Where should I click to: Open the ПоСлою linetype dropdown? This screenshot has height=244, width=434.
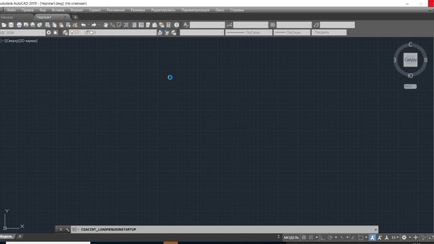249,33
